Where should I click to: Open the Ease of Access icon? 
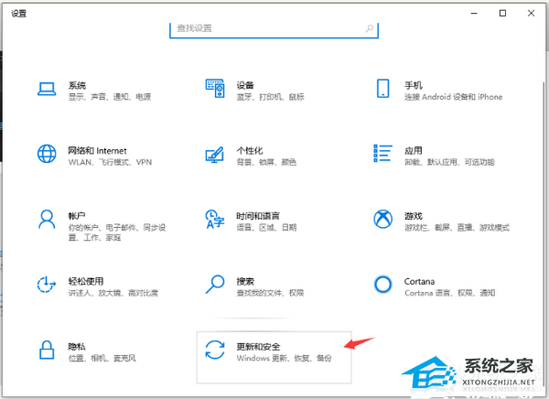(x=47, y=284)
